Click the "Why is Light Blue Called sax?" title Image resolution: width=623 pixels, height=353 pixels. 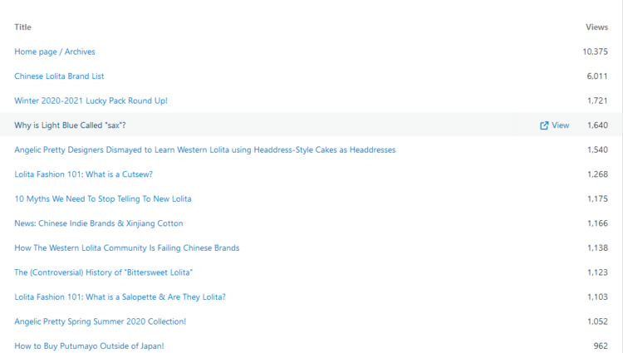pos(70,125)
